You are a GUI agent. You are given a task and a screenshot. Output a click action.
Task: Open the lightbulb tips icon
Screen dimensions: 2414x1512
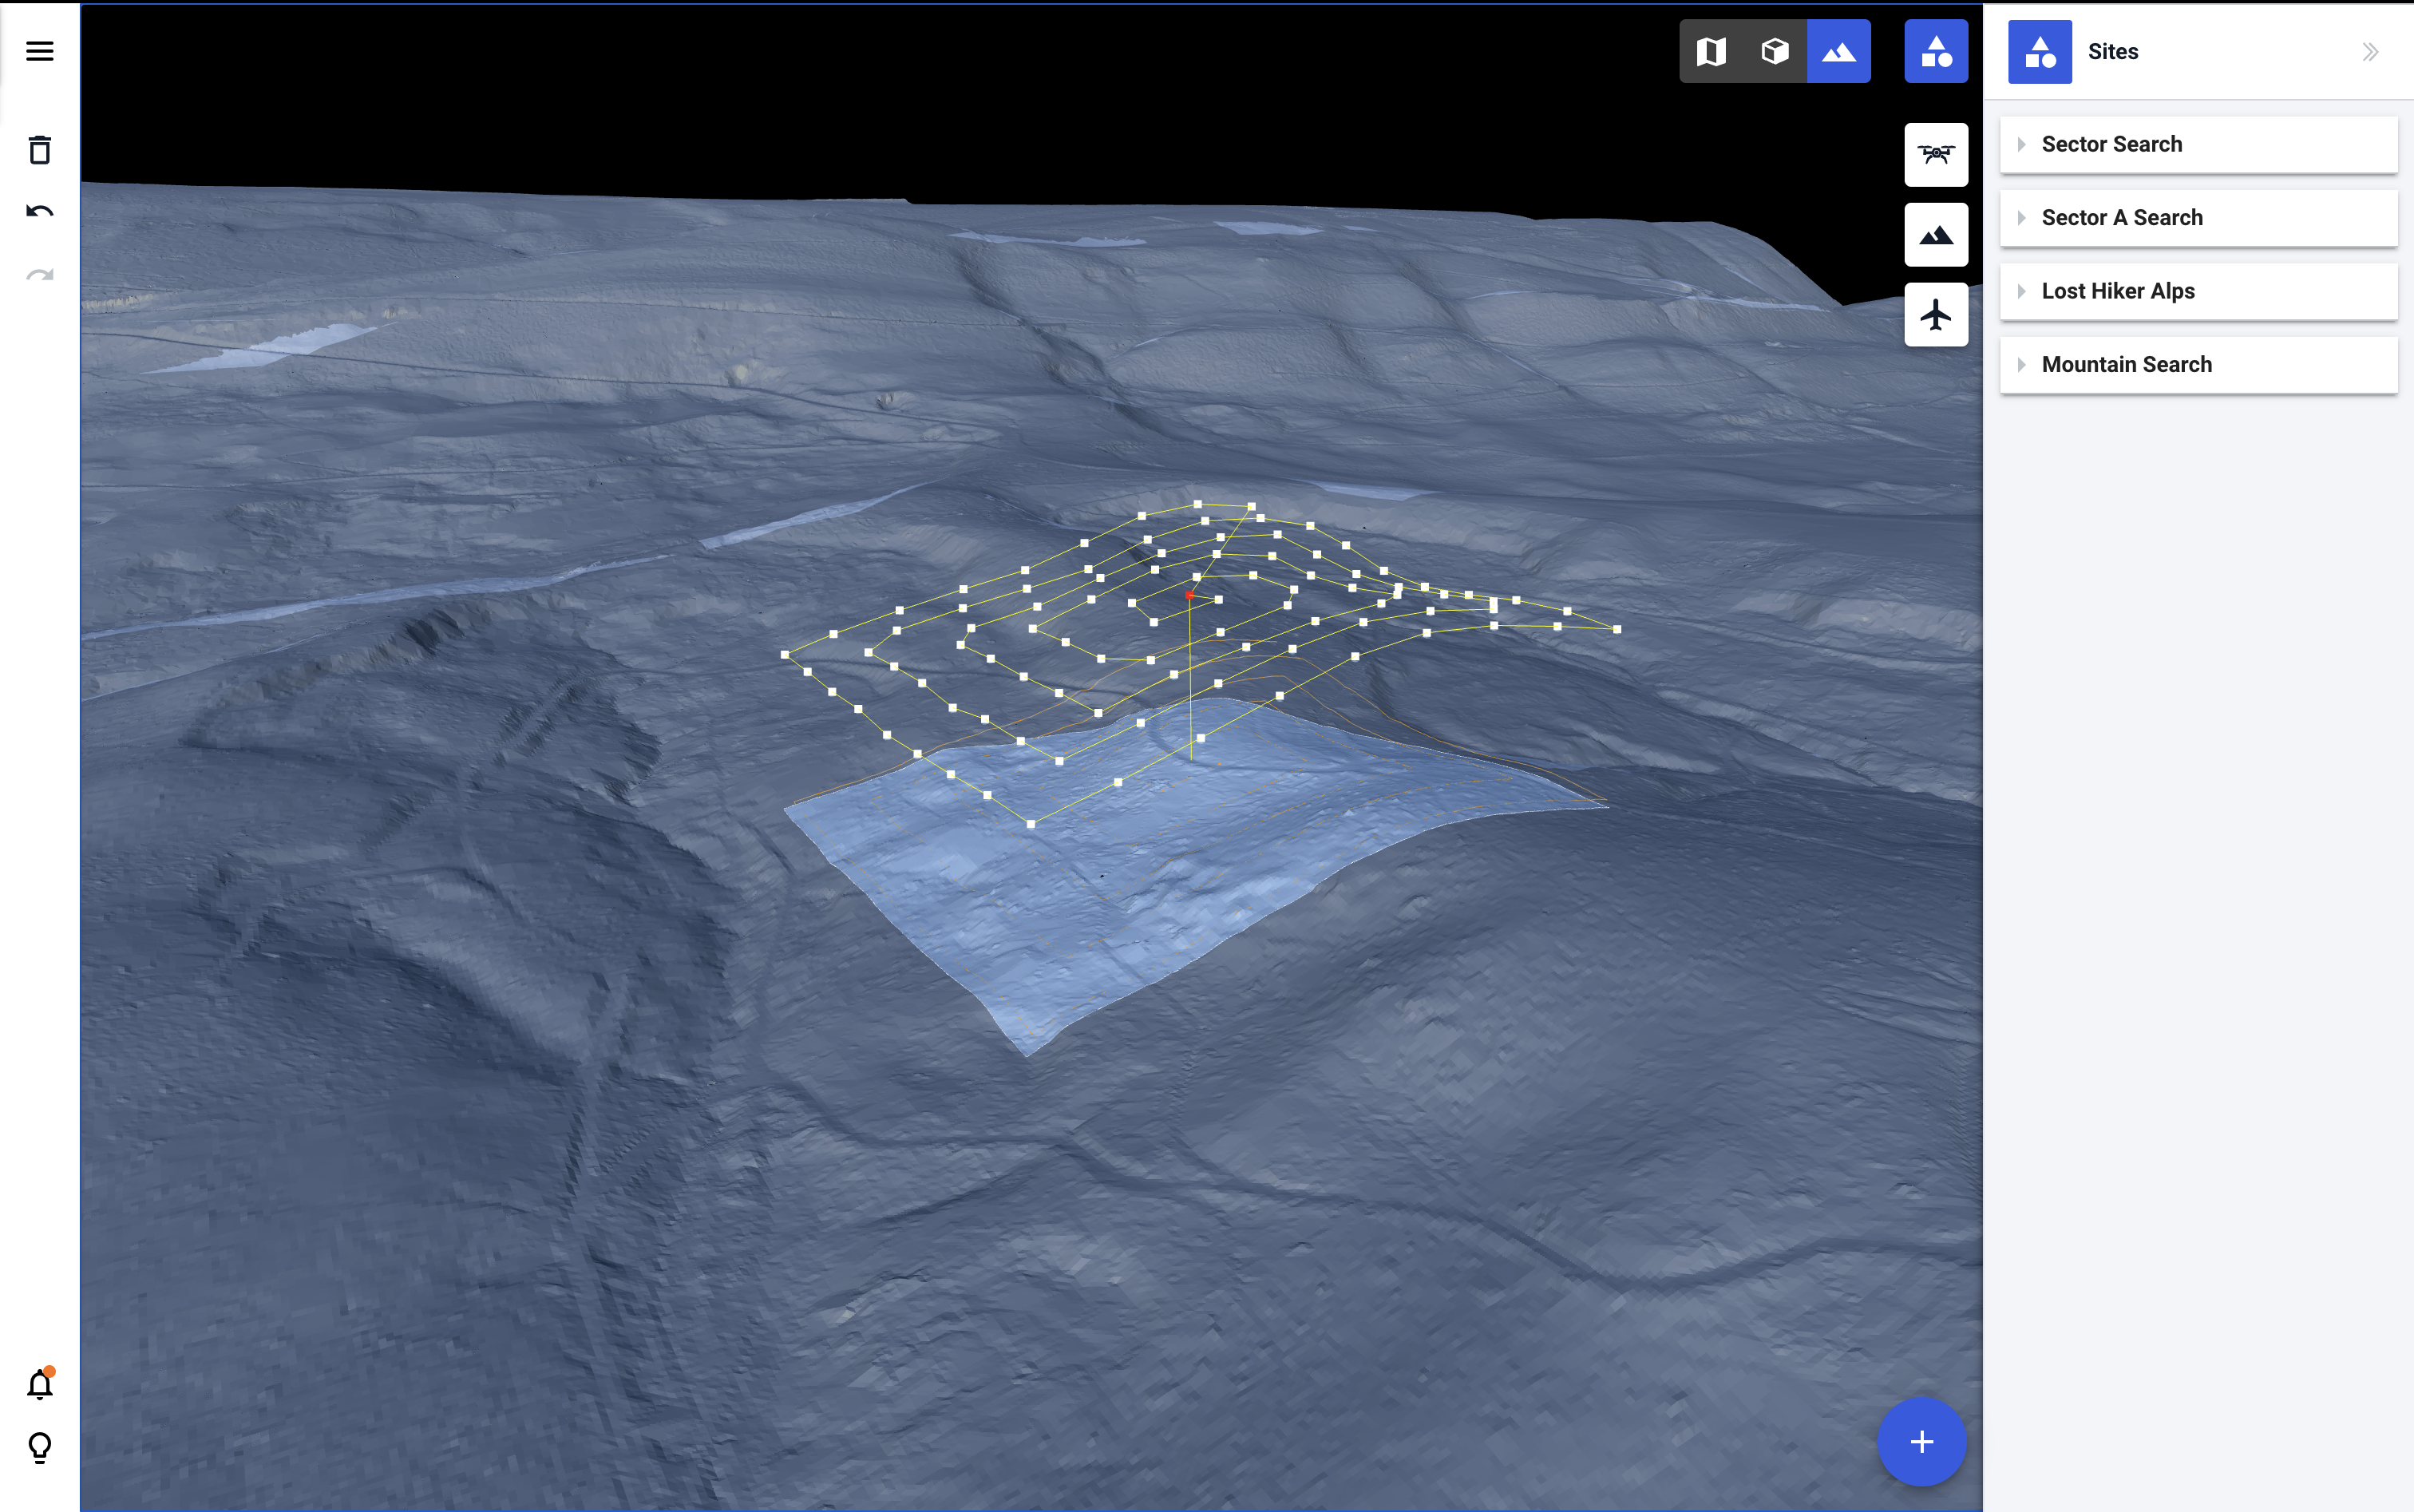coord(40,1447)
